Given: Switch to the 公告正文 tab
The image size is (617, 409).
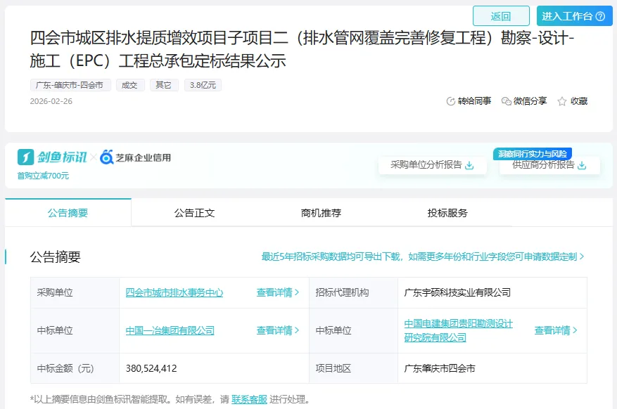Looking at the screenshot, I should pos(194,213).
